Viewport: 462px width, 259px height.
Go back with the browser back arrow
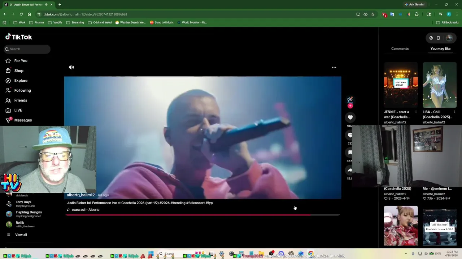click(x=5, y=14)
